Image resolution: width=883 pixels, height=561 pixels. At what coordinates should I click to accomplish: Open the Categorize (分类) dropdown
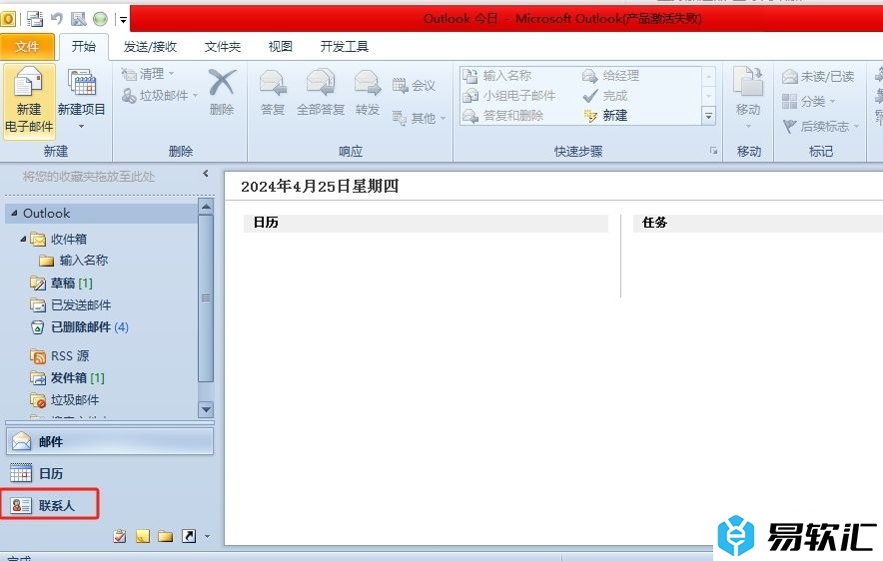tap(809, 101)
